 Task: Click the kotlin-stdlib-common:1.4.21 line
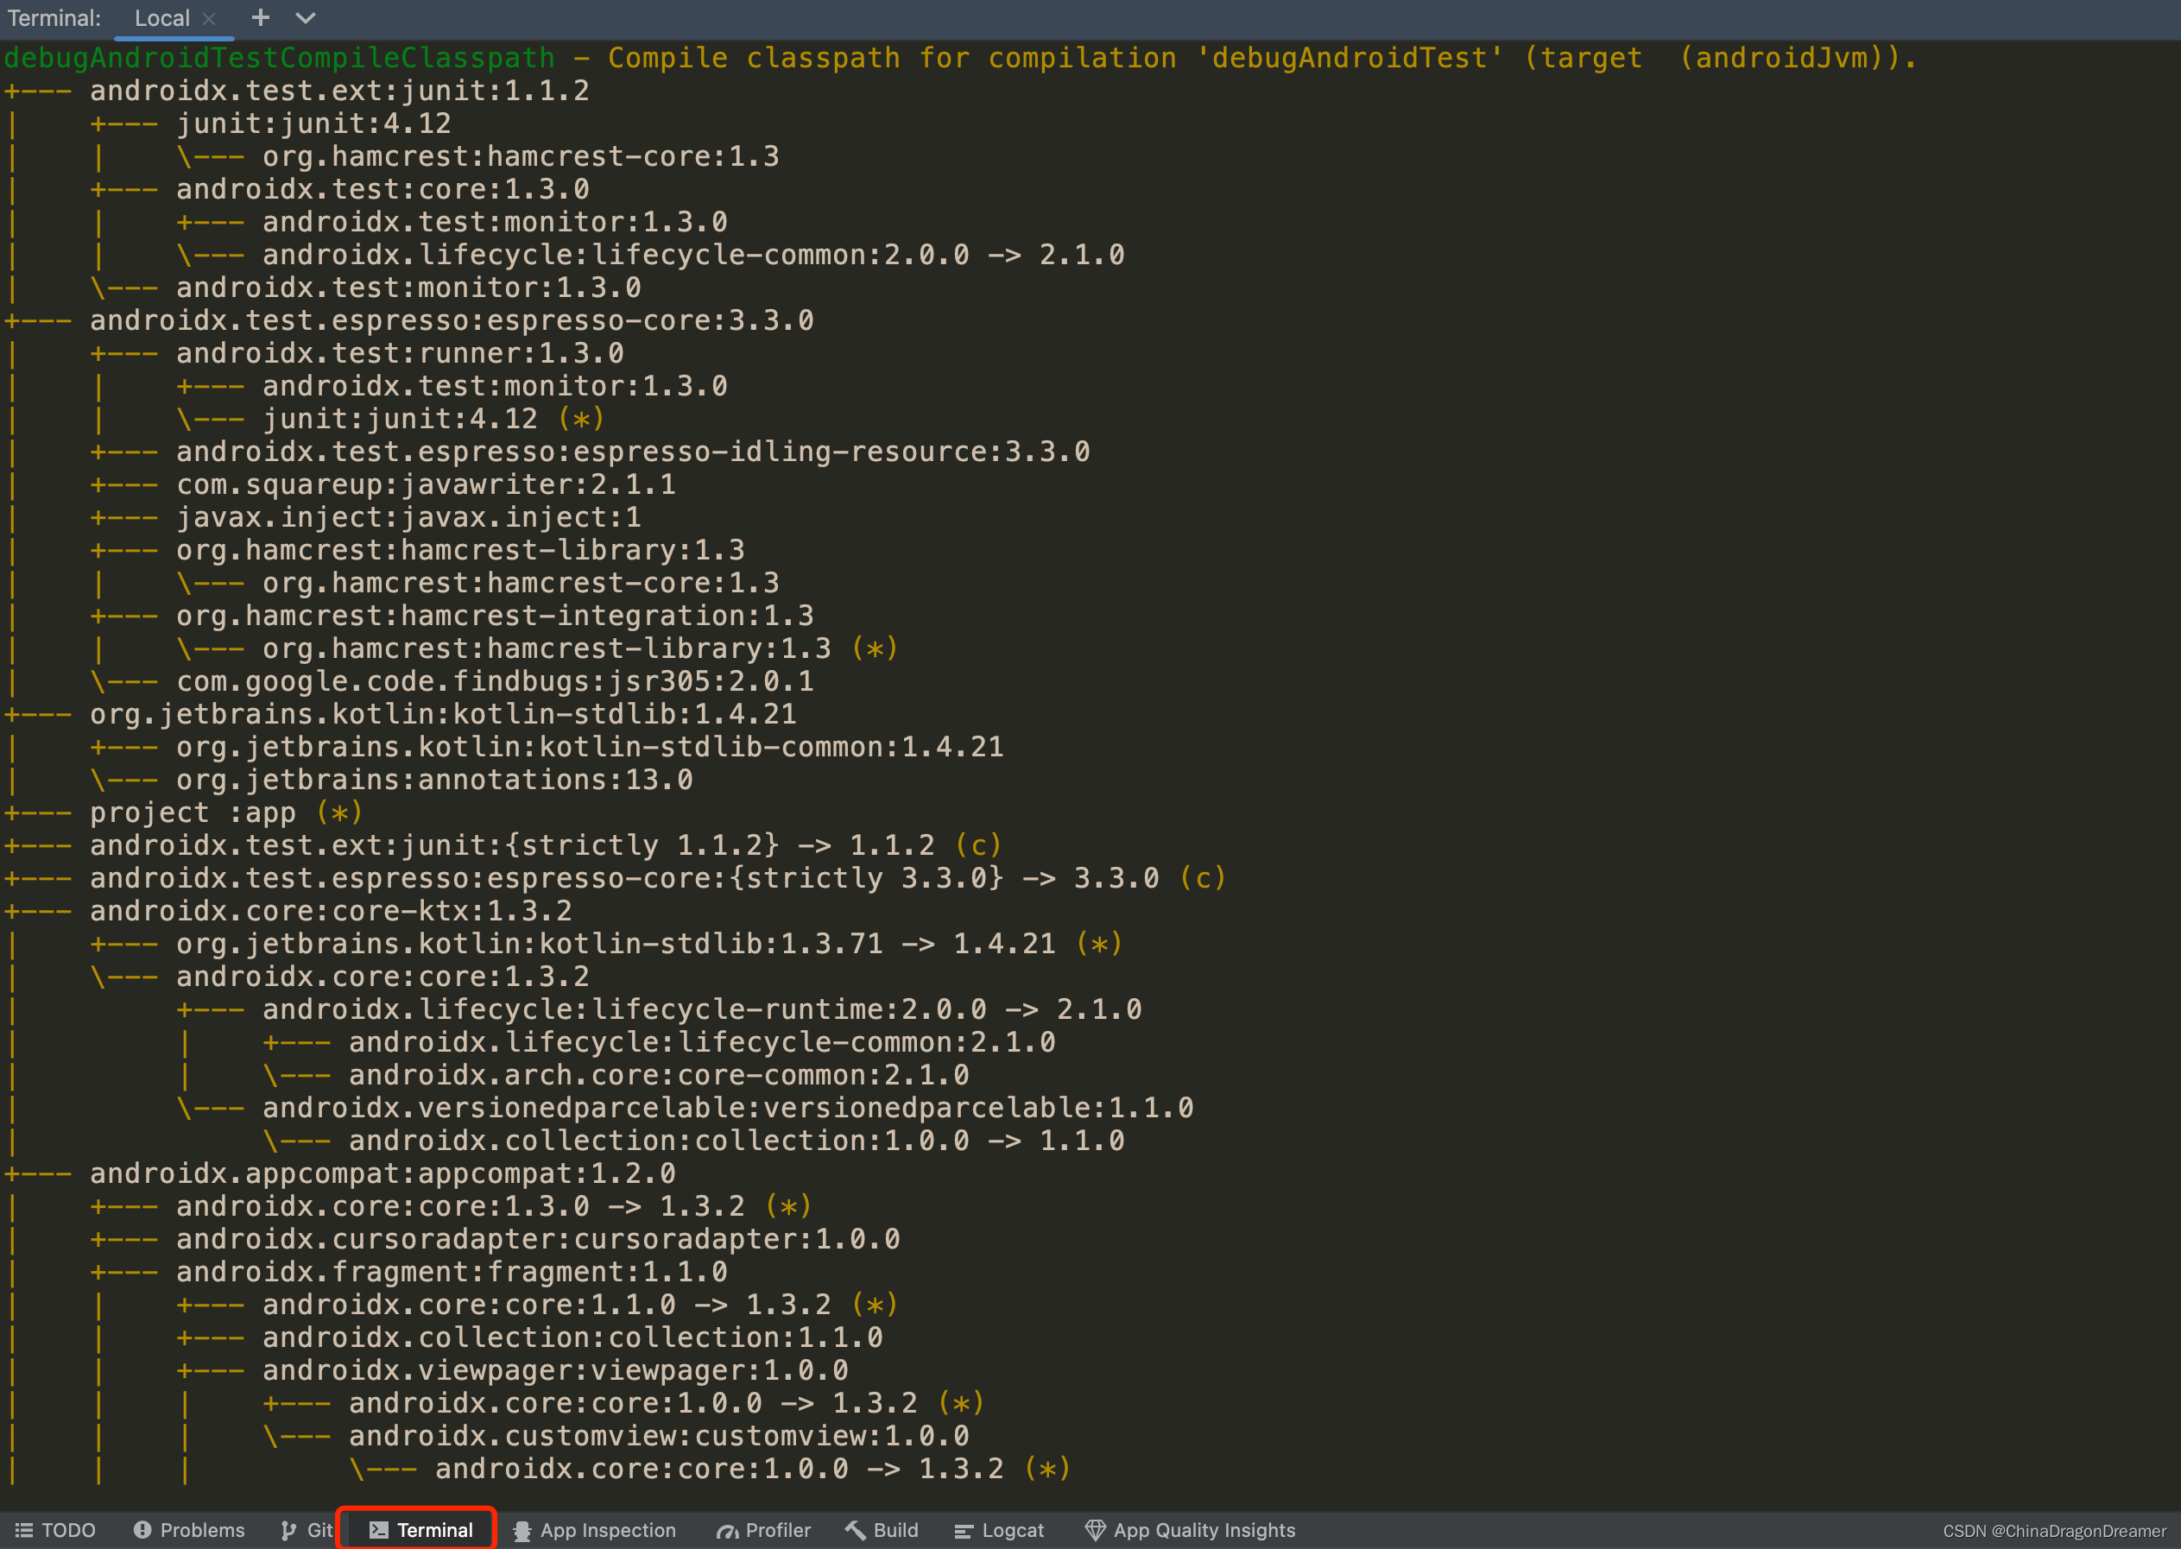(591, 747)
